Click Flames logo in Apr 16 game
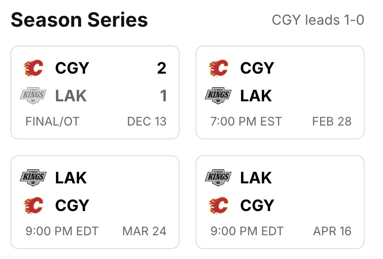Viewport: 383px width, 259px height. click(218, 205)
